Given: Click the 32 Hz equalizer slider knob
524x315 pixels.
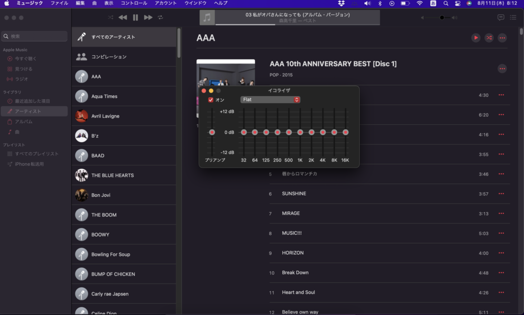Looking at the screenshot, I should click(x=244, y=132).
